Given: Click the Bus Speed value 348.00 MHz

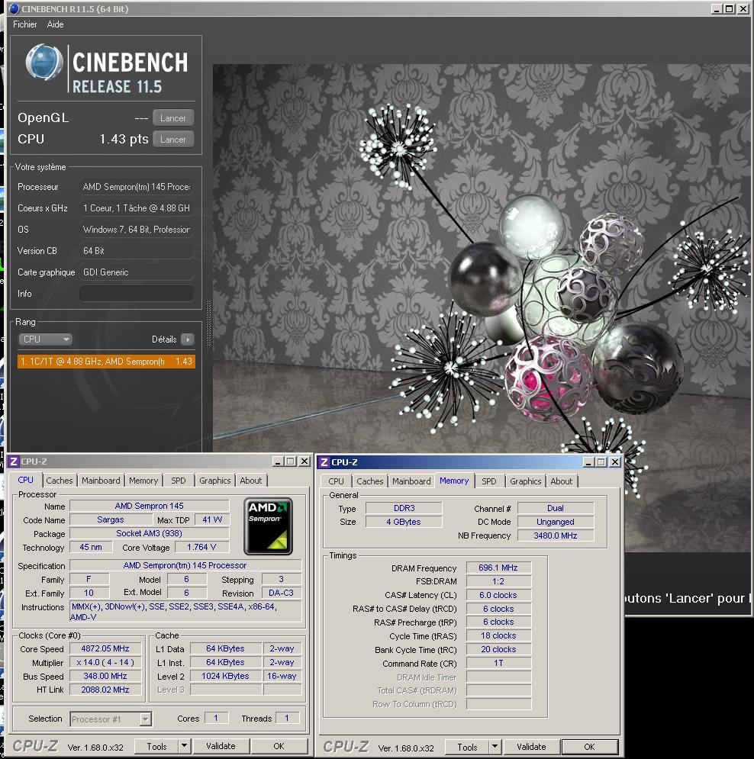Looking at the screenshot, I should [105, 676].
